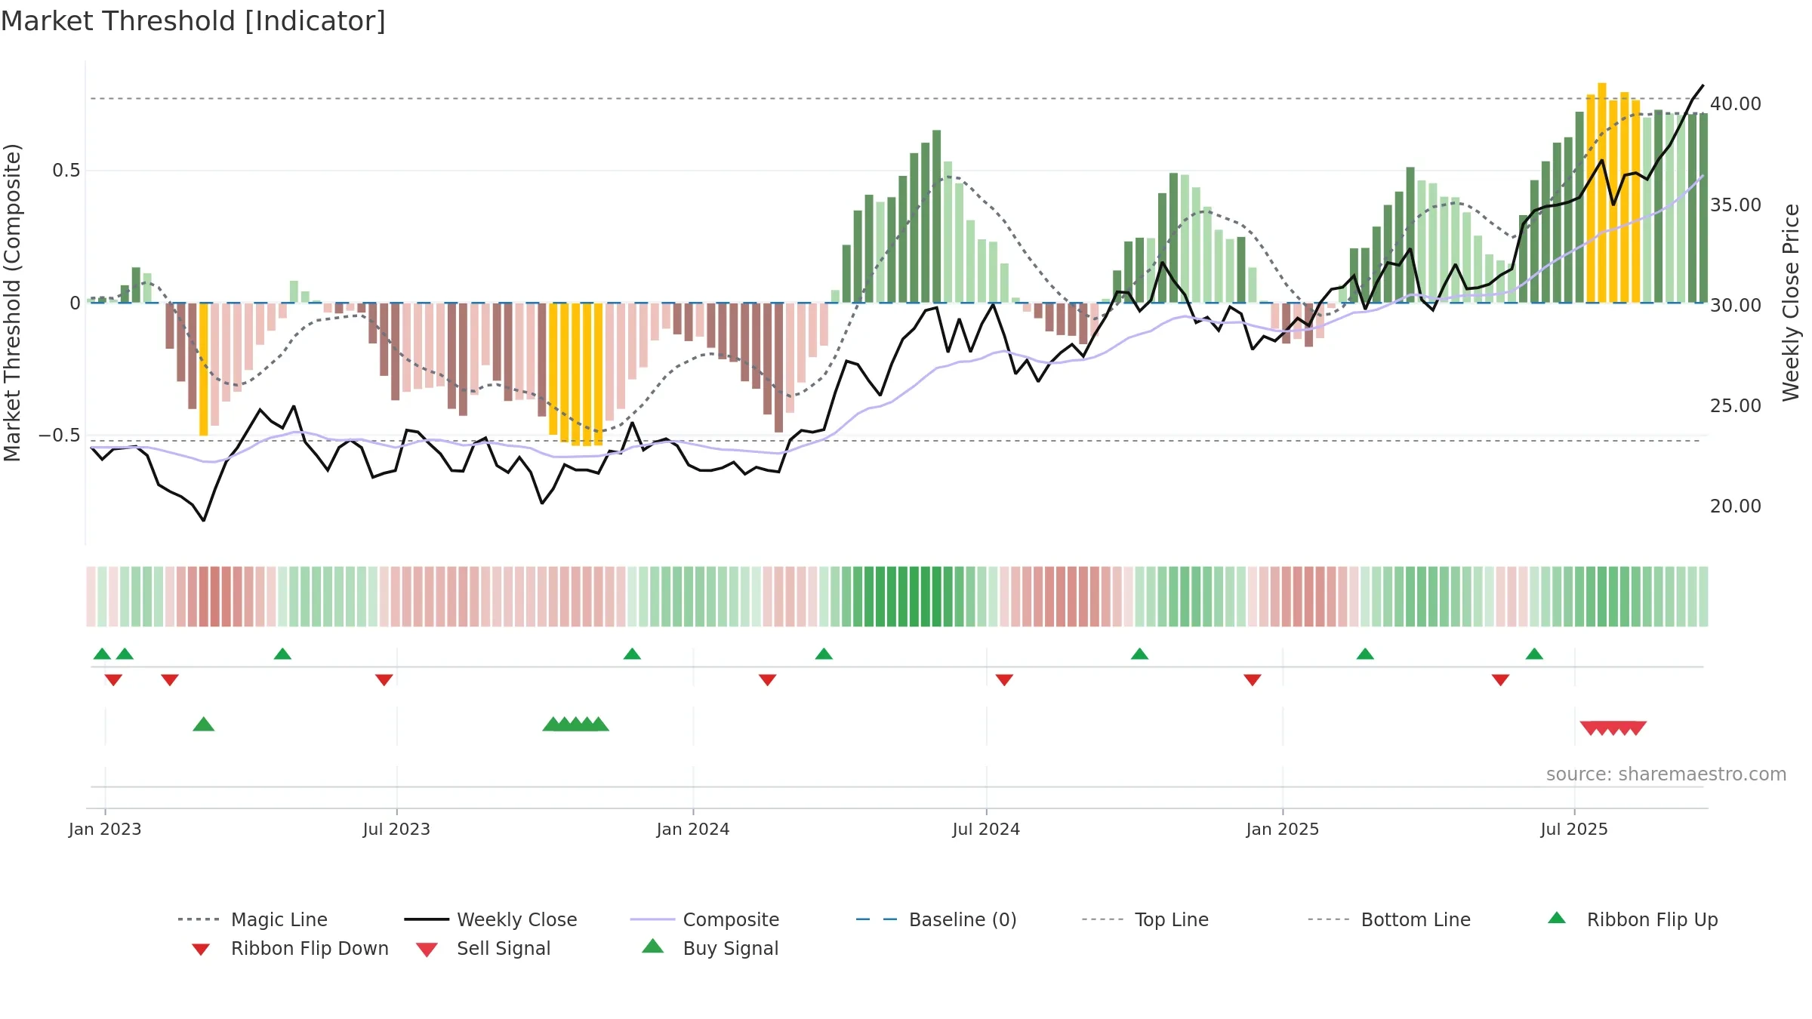
Task: Click the 30.00 price axis label
Action: 1736,306
